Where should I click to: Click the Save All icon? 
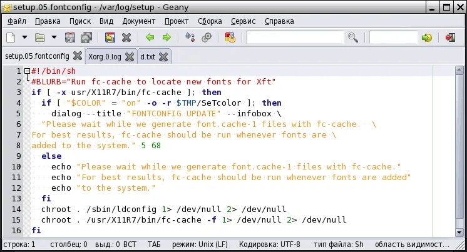[x=86, y=38]
